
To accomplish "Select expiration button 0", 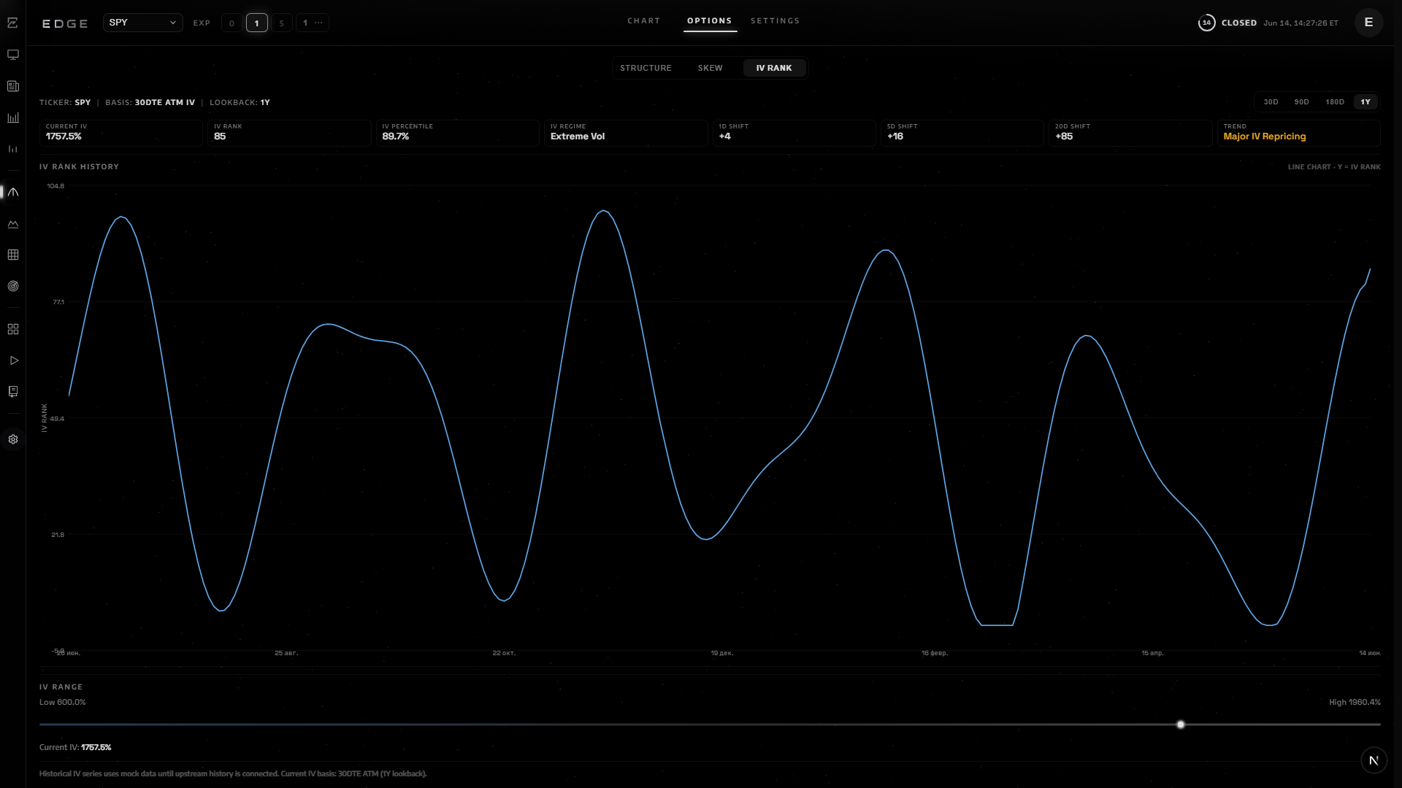I will 232,23.
